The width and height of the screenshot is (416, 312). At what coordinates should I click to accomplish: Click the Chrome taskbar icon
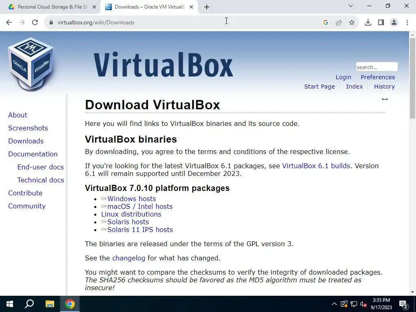coord(70,304)
